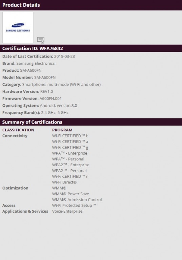Click the certificate download icon
Image resolution: width=182 pixels, height=260 pixels.
click(x=41, y=40)
